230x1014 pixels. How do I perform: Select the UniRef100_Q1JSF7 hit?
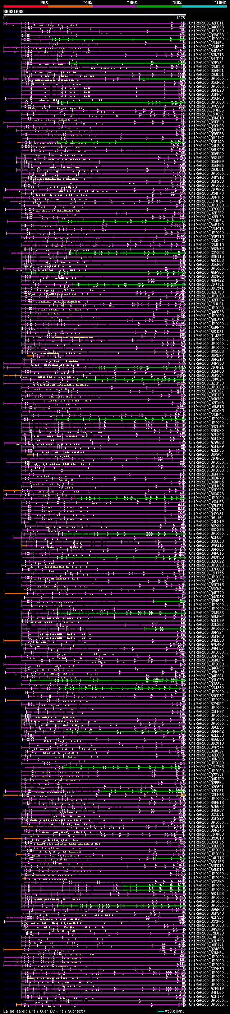(x=206, y=336)
